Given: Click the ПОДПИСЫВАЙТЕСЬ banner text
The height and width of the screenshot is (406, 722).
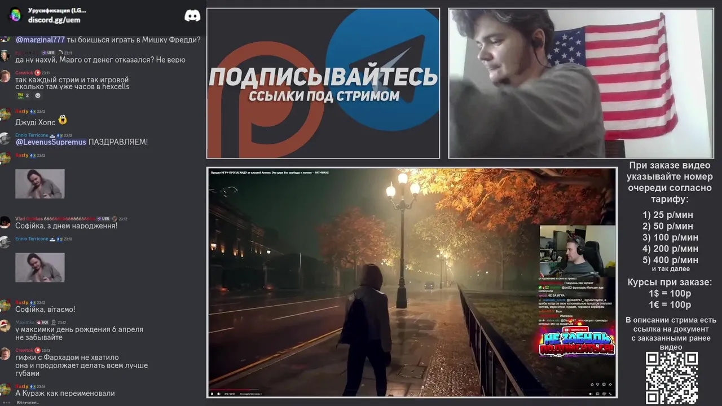Looking at the screenshot, I should coord(323,77).
